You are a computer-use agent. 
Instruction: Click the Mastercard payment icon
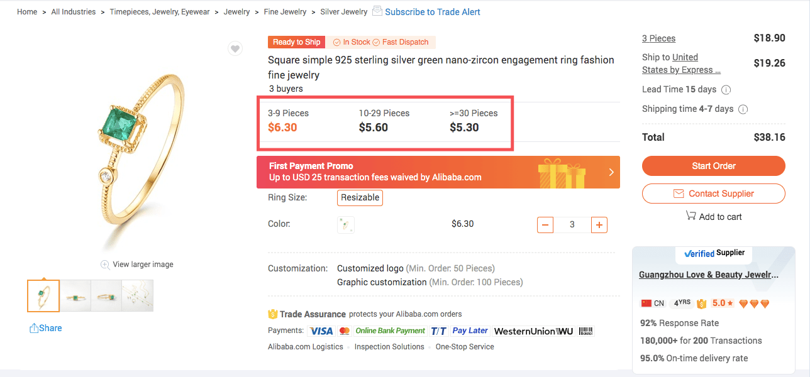(344, 331)
